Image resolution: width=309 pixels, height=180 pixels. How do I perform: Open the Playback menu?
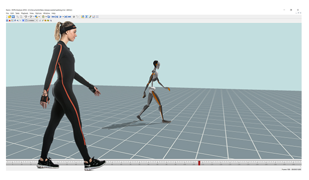click(x=24, y=13)
